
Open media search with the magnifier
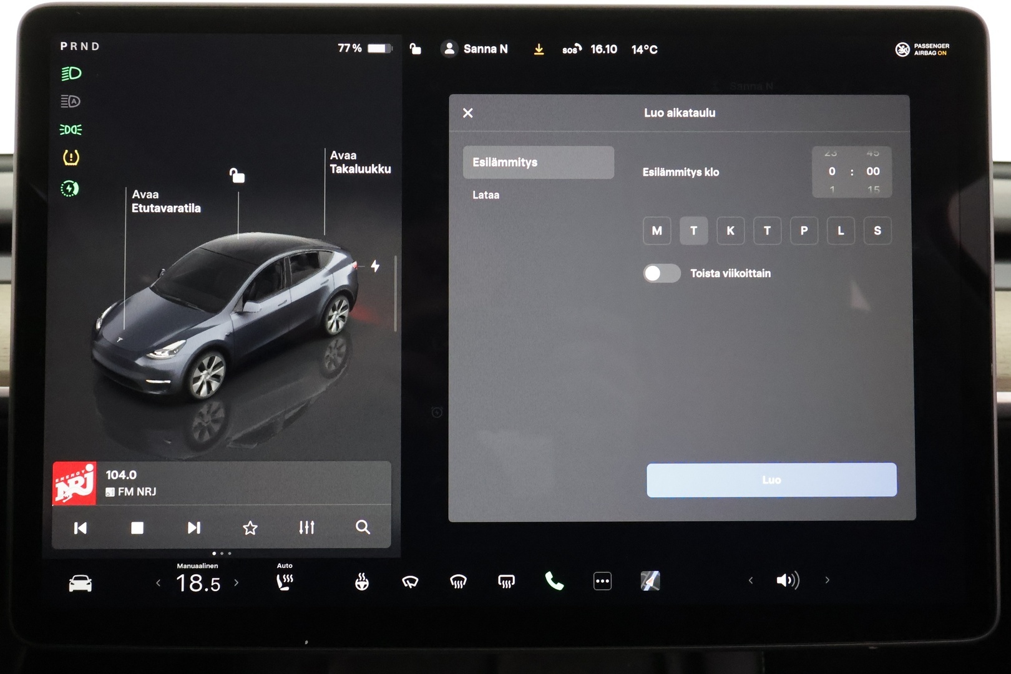pos(362,527)
